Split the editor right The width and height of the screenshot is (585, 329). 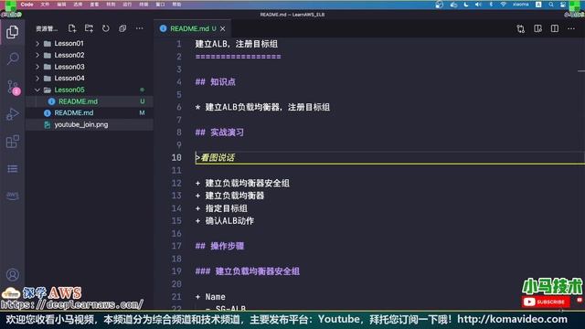pyautogui.click(x=555, y=28)
